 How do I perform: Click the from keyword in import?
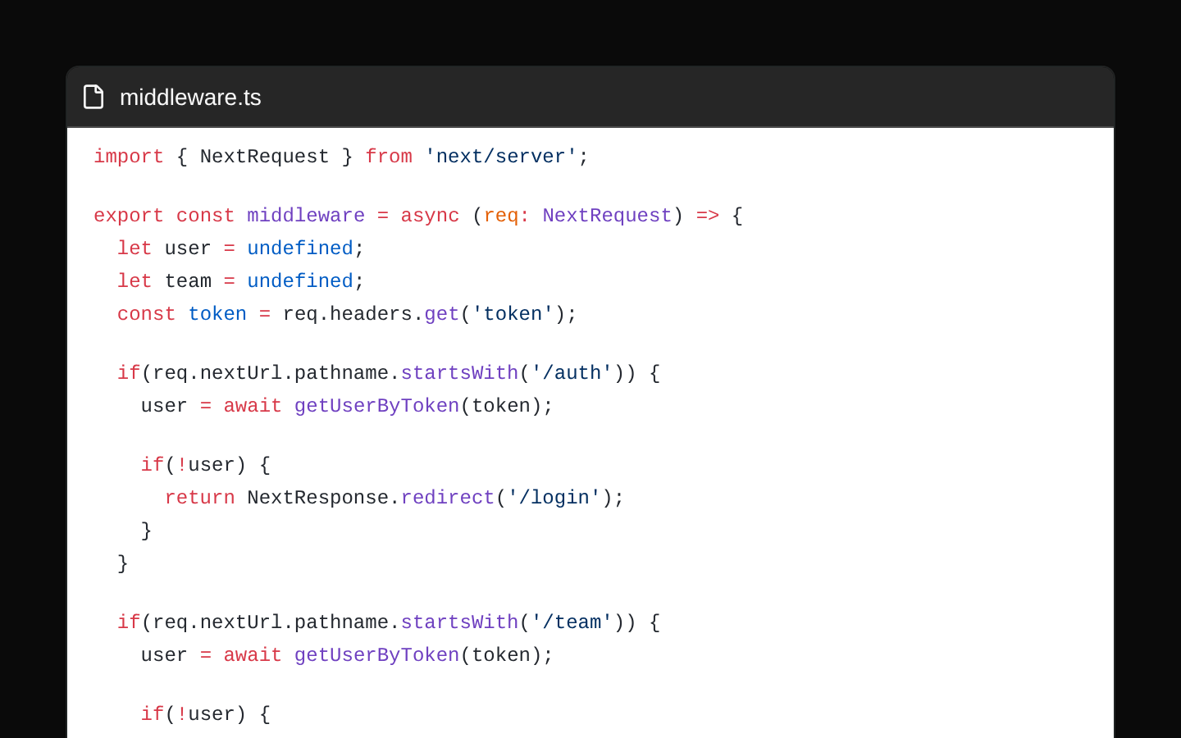coord(389,157)
